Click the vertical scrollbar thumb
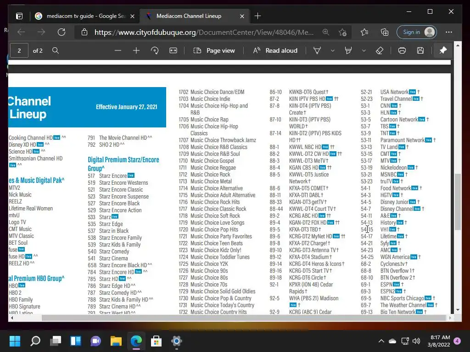Image resolution: width=470 pixels, height=352 pixels. [x=458, y=202]
